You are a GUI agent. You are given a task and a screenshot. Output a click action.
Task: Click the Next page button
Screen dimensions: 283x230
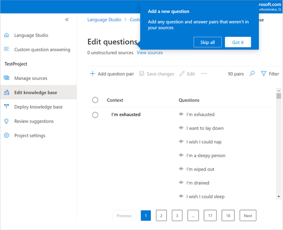click(248, 216)
